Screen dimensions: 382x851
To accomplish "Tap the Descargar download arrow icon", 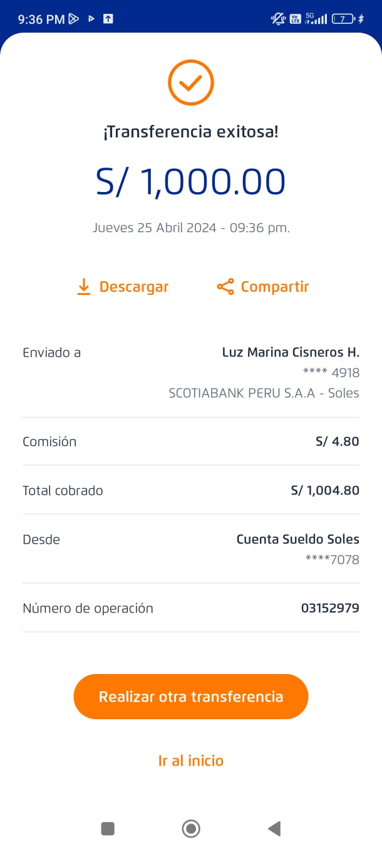I will 83,287.
